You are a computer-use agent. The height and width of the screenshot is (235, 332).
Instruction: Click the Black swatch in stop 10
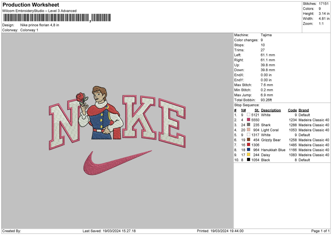click(248, 160)
